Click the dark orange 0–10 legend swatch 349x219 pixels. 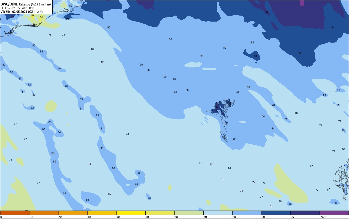click(15, 213)
